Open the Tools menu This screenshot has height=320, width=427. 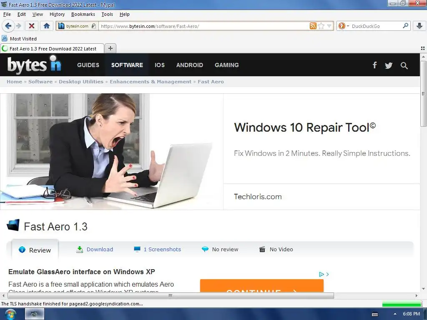pos(107,14)
